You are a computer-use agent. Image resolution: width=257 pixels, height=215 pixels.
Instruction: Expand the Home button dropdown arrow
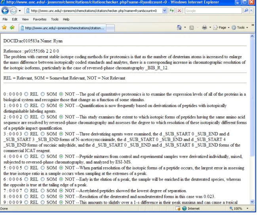[x=185, y=28]
